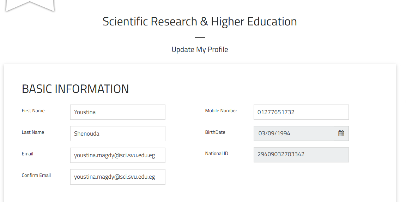Click the National ID label

(x=217, y=154)
